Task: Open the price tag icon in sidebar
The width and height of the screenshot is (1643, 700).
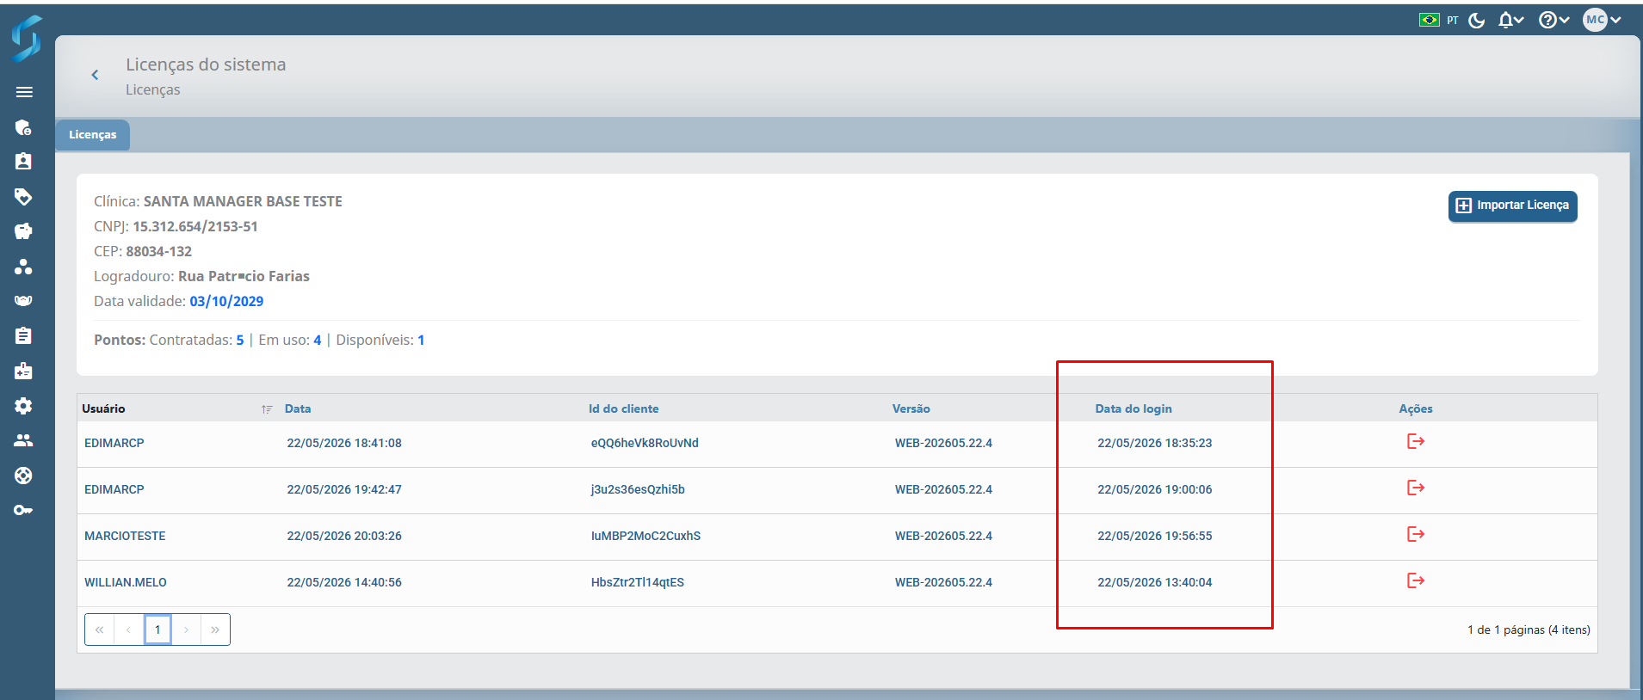Action: click(x=23, y=197)
